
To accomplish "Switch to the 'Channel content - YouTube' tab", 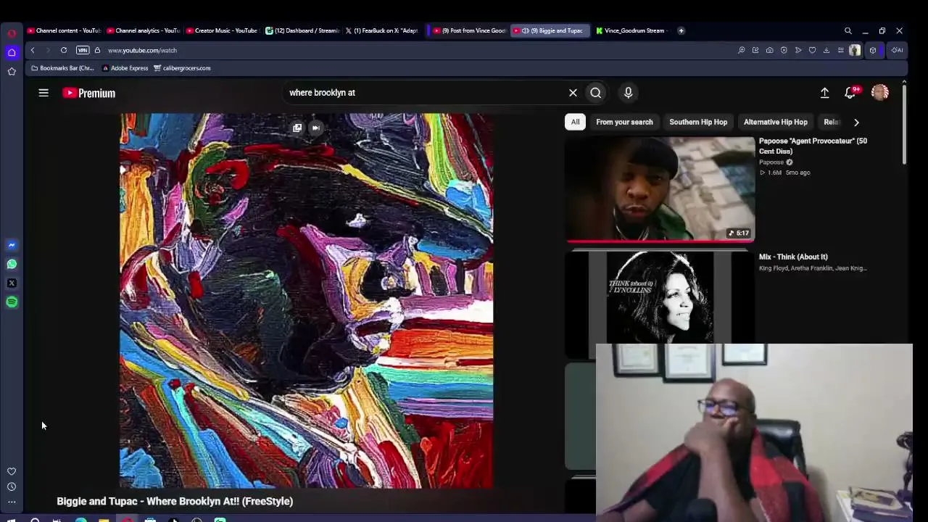I will 64,30.
